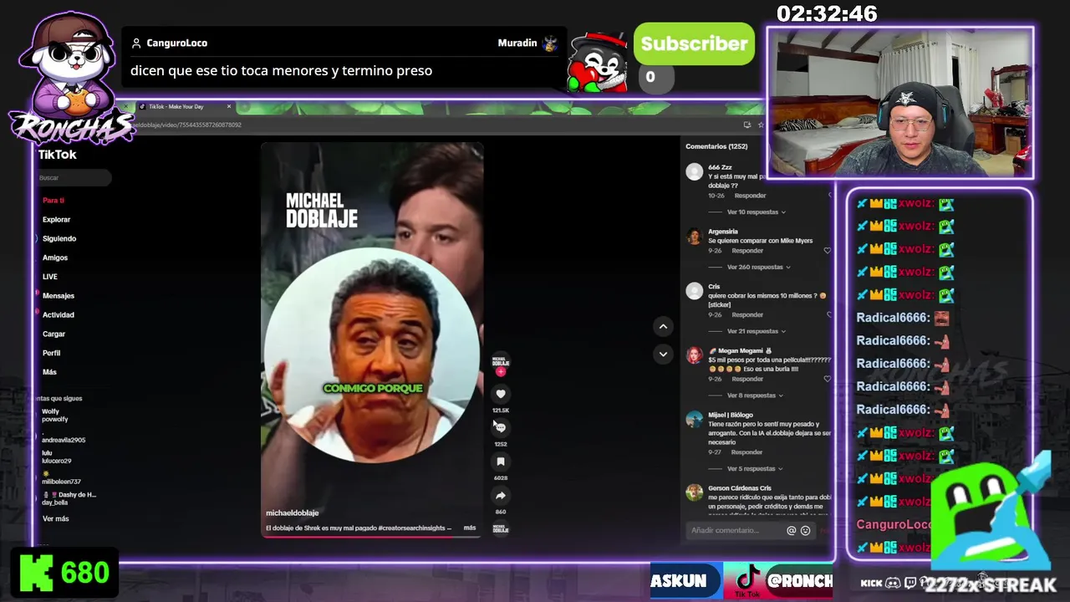Open Megan Megami's profile avatar
Screen dimensions: 1070x602
coord(694,355)
